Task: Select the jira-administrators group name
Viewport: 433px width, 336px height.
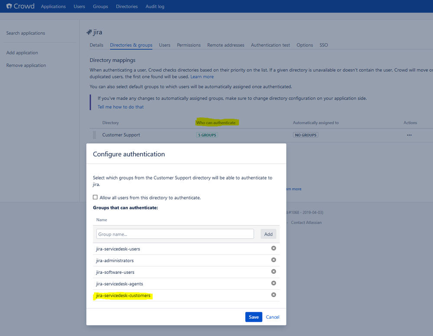Action: tap(115, 260)
